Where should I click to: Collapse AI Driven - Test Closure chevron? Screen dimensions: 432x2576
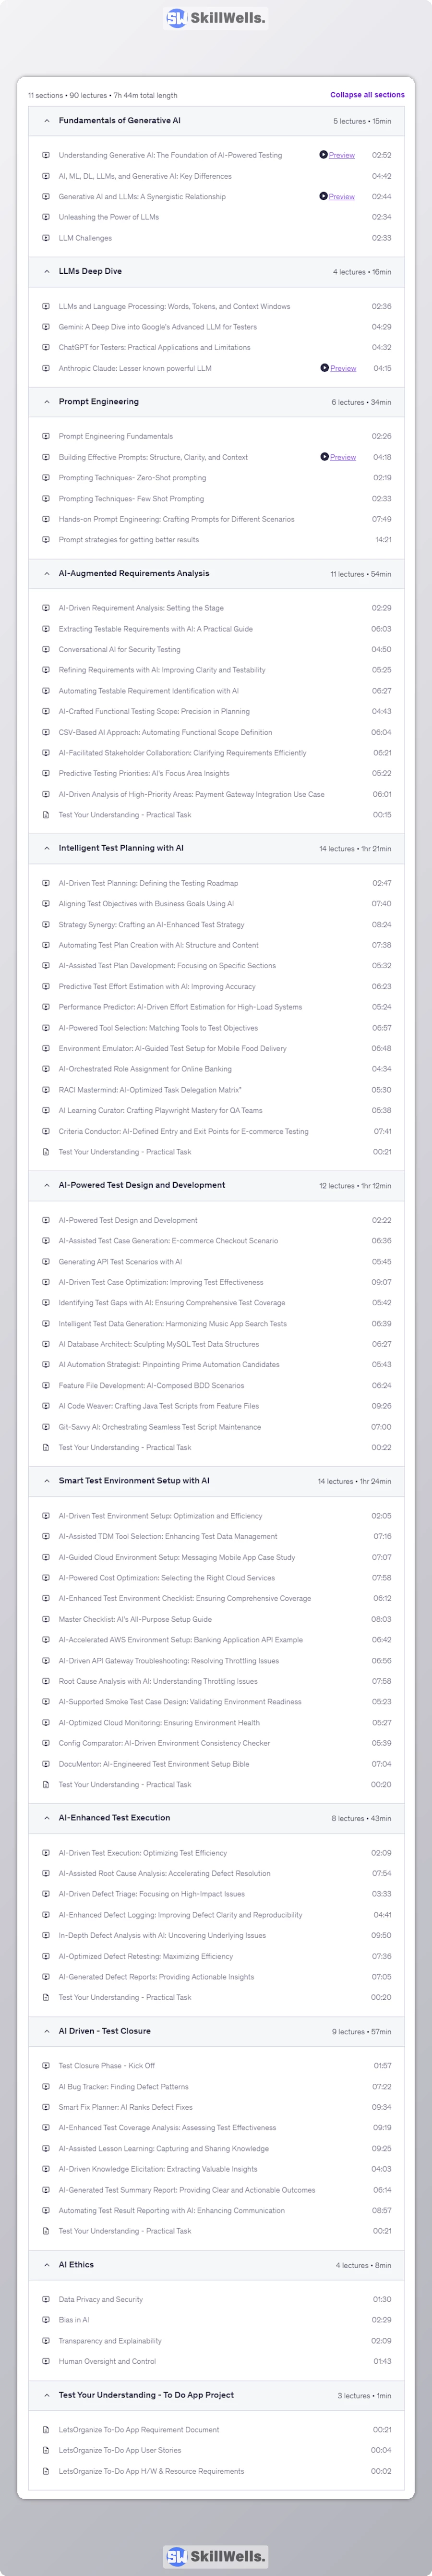pyautogui.click(x=46, y=2031)
